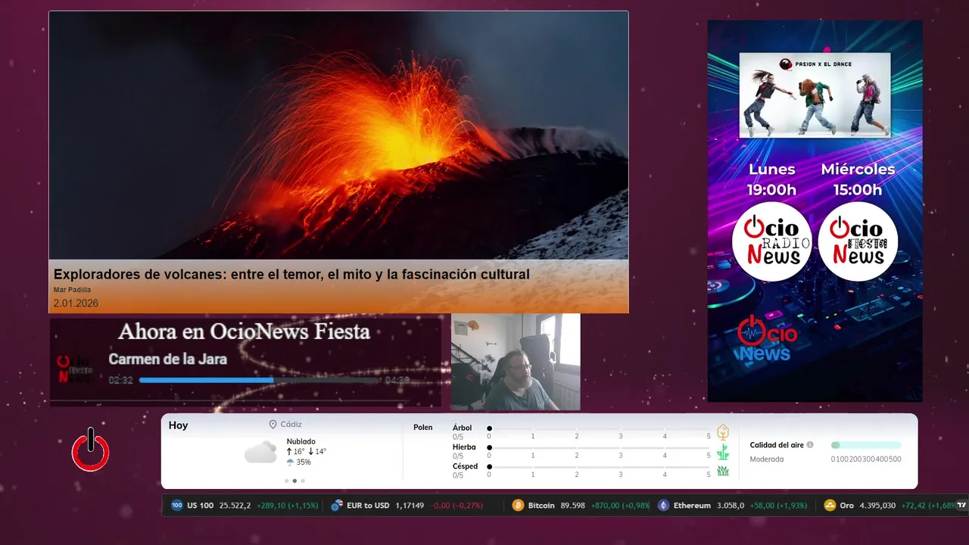Click the Ethereum coin icon
This screenshot has height=545, width=969.
pos(663,505)
